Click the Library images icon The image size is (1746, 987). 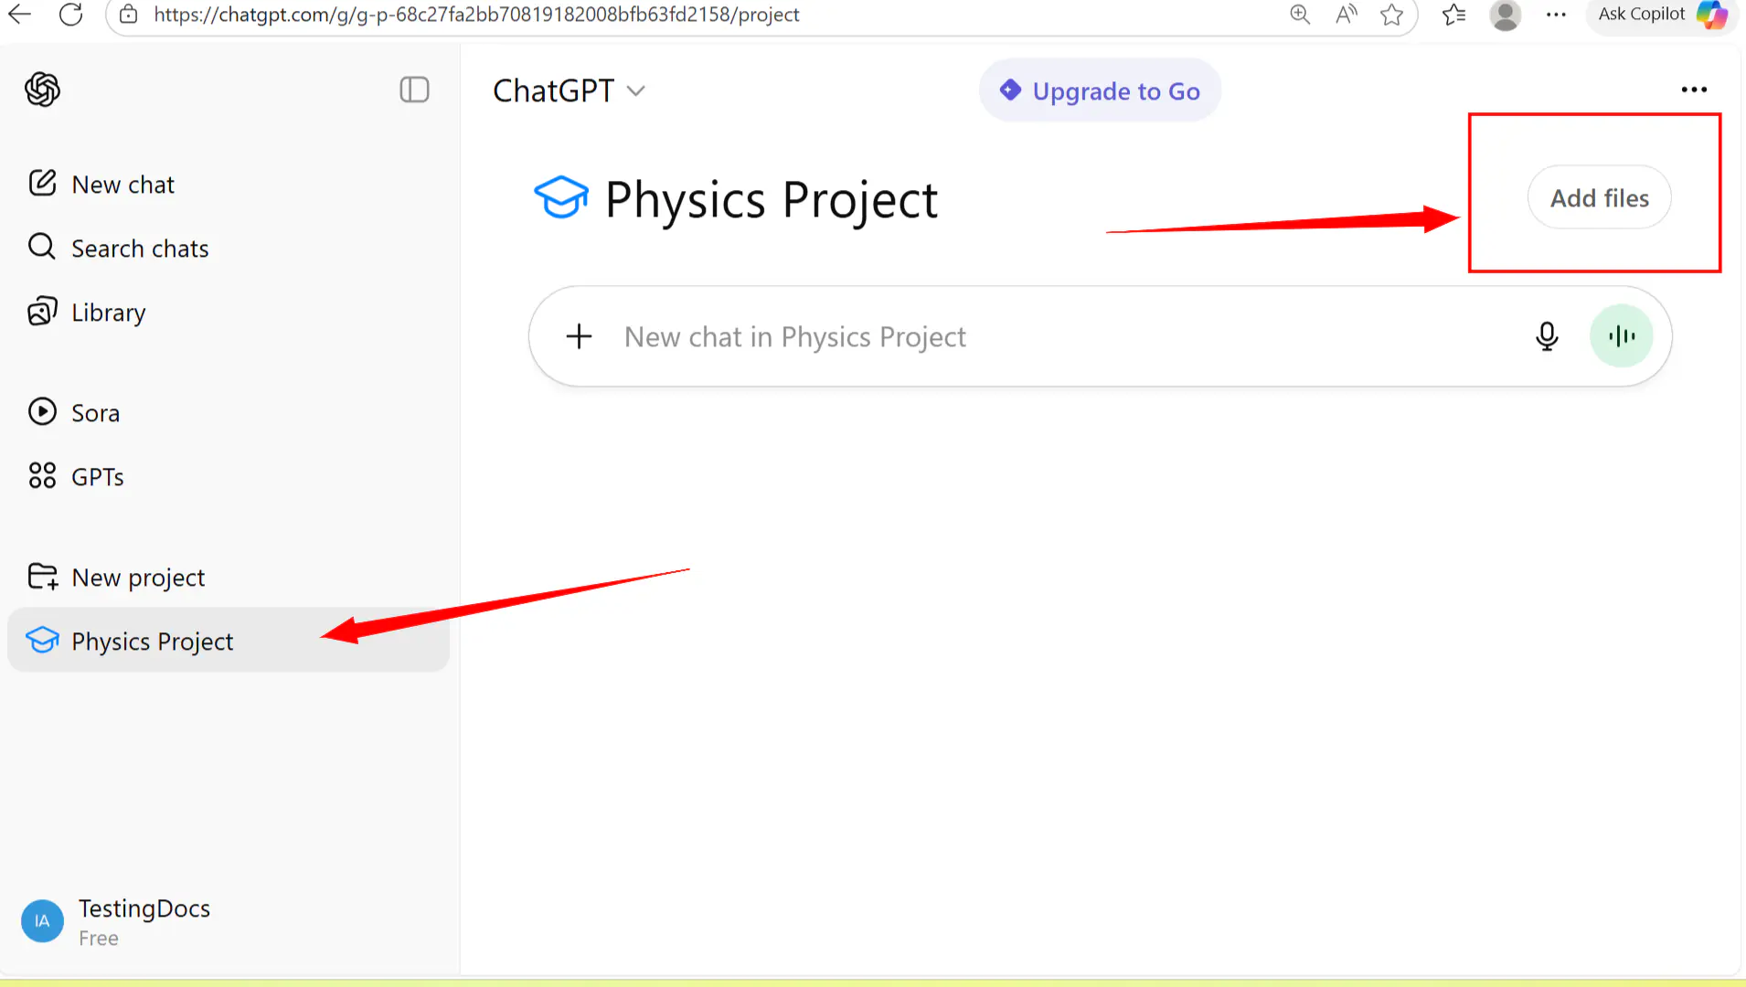[42, 311]
